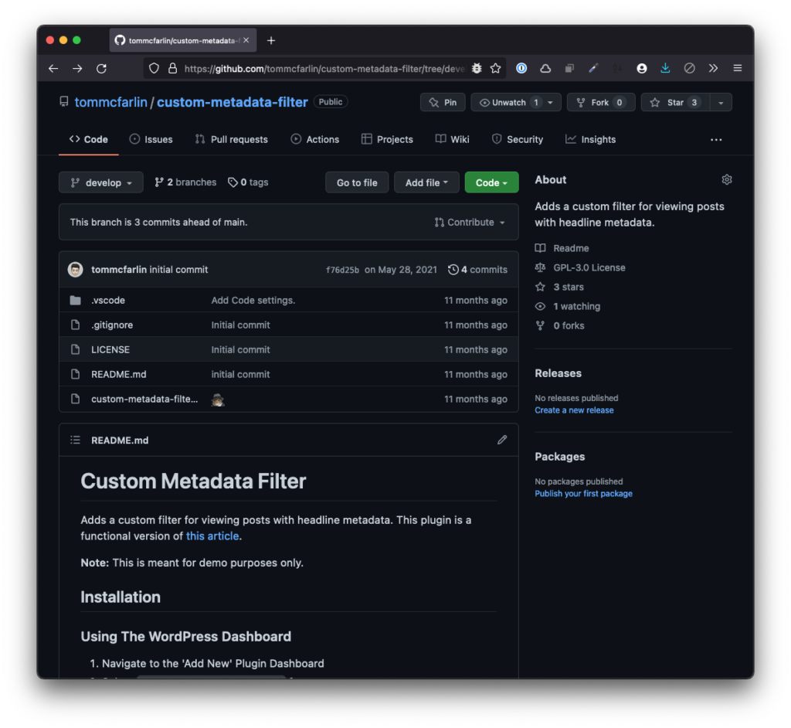The height and width of the screenshot is (728, 791).
Task: Click the blocked circle-slash toolbar icon
Action: click(x=689, y=68)
